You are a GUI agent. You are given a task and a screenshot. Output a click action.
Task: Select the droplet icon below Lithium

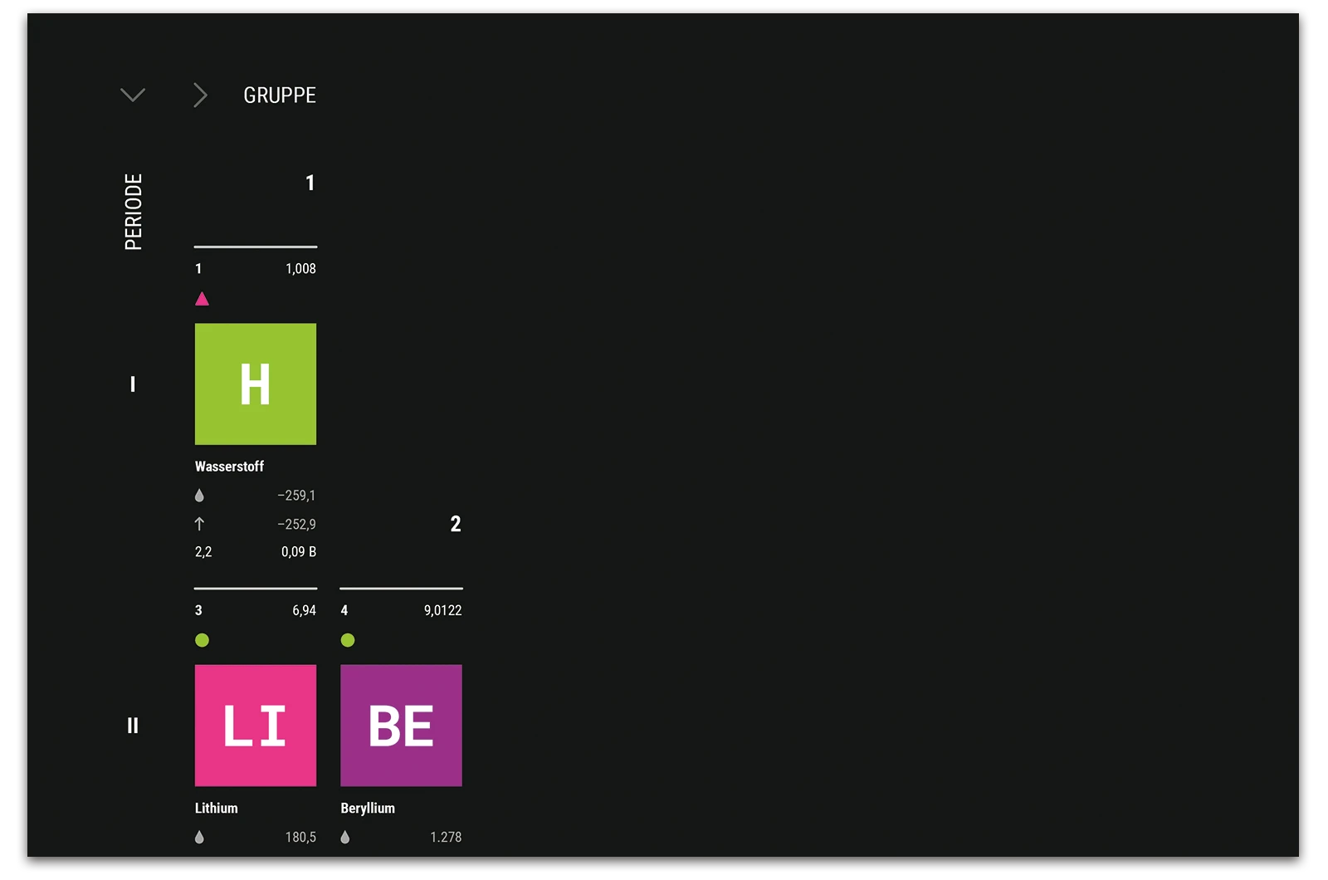click(x=199, y=837)
